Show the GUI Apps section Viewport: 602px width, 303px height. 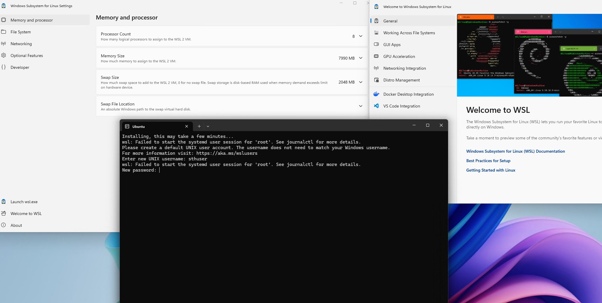click(x=413, y=45)
